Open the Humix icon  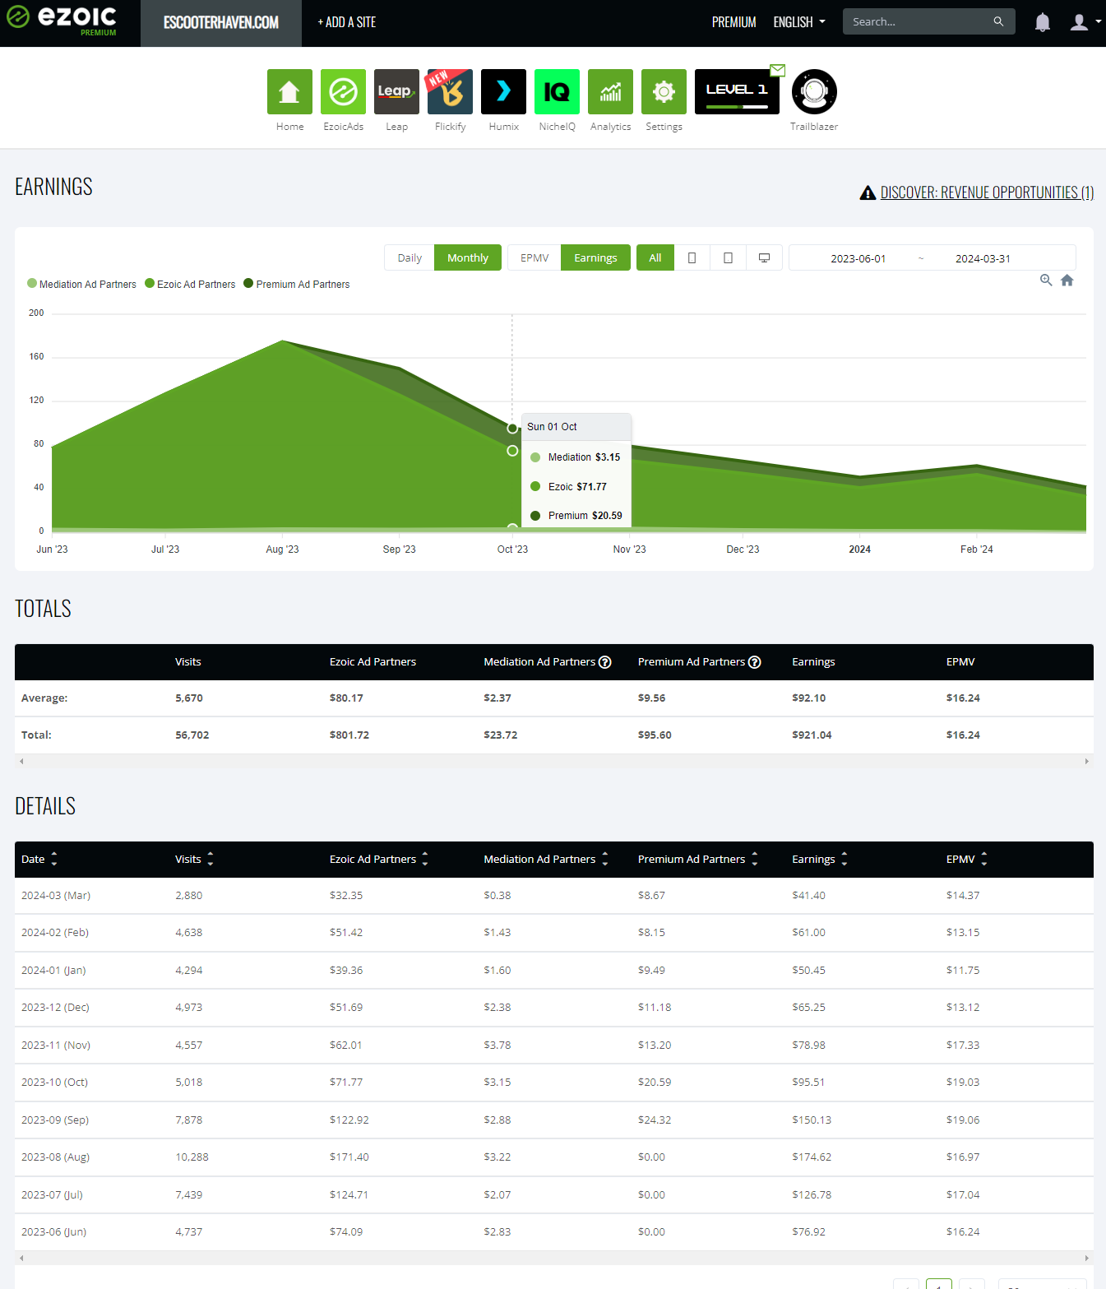503,91
